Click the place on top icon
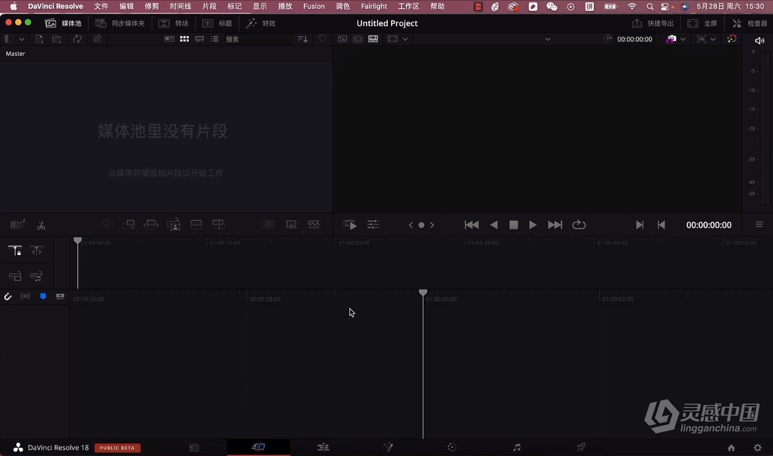 click(x=196, y=224)
